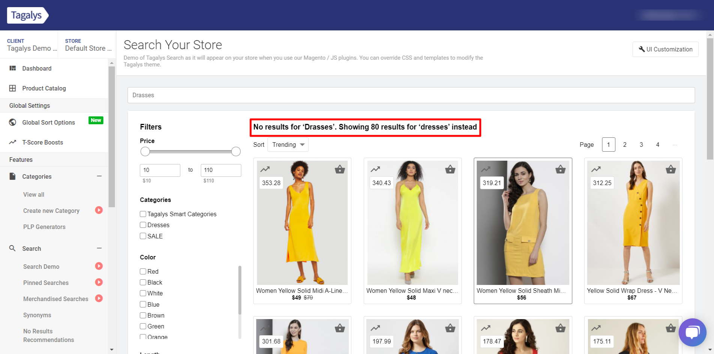Open No Results Recommendations
The height and width of the screenshot is (354, 714).
click(x=49, y=335)
